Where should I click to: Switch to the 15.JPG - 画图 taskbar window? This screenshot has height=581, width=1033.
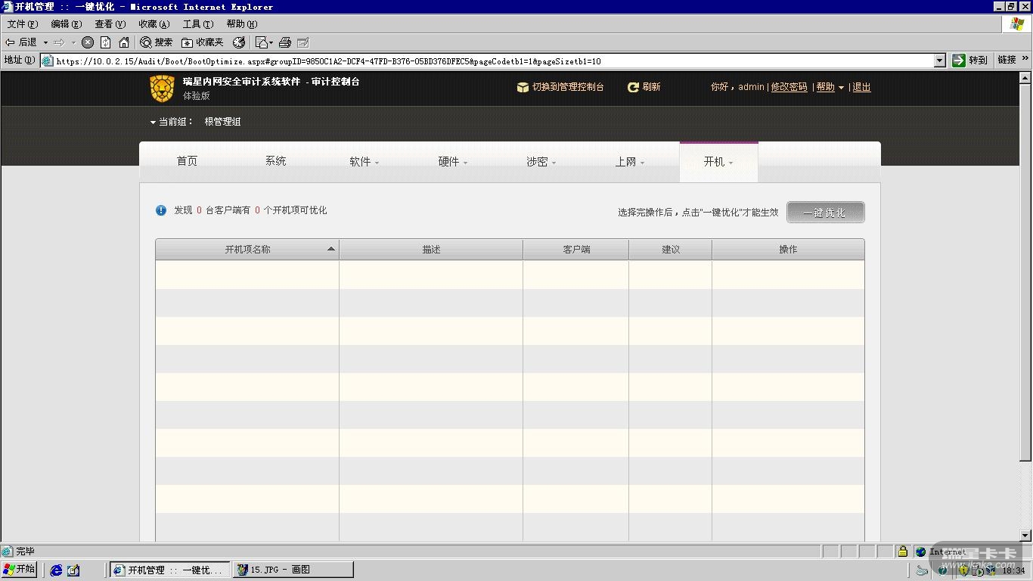tap(293, 570)
